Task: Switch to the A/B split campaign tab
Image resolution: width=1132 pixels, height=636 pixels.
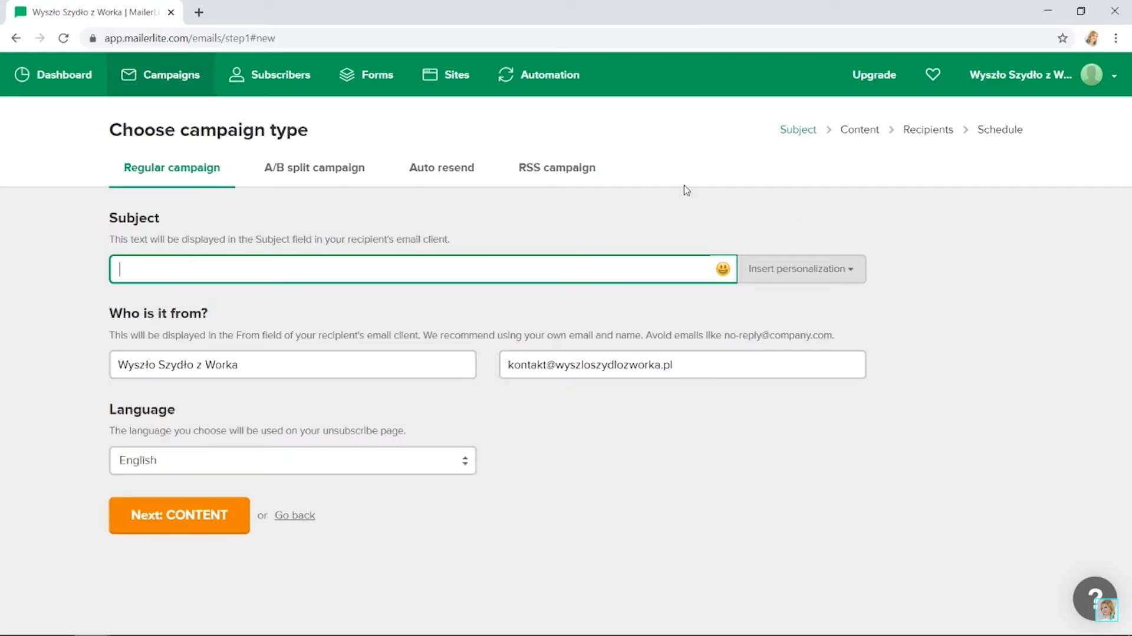Action: [x=314, y=168]
